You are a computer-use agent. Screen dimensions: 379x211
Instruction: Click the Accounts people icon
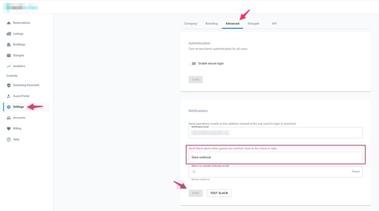(9, 118)
